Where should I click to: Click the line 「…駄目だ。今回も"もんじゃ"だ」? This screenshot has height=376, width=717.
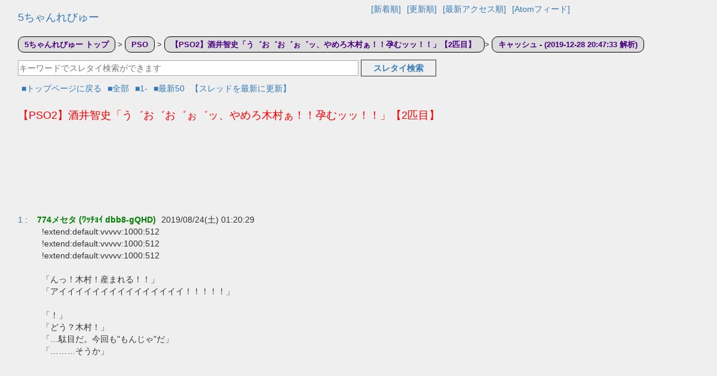pyautogui.click(x=108, y=339)
